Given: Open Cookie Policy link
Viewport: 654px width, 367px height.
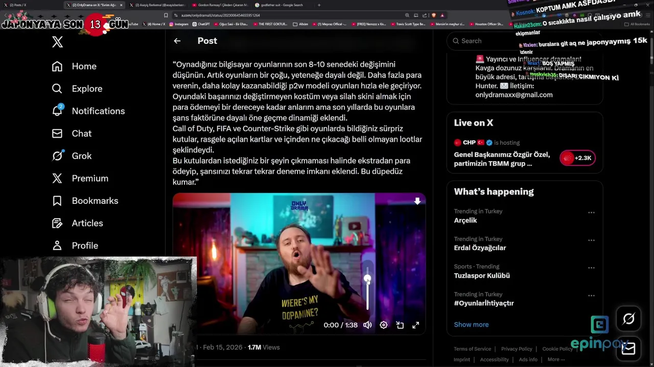Looking at the screenshot, I should (557, 349).
